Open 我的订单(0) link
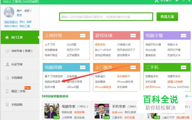Viewport: 192px width, 120px height. [11, 26]
